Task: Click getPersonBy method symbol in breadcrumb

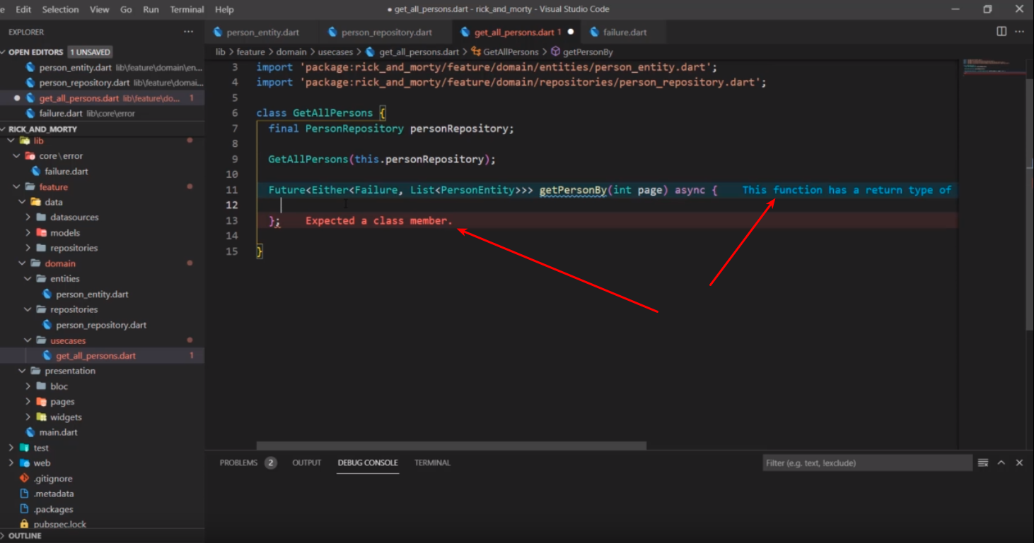Action: coord(581,52)
